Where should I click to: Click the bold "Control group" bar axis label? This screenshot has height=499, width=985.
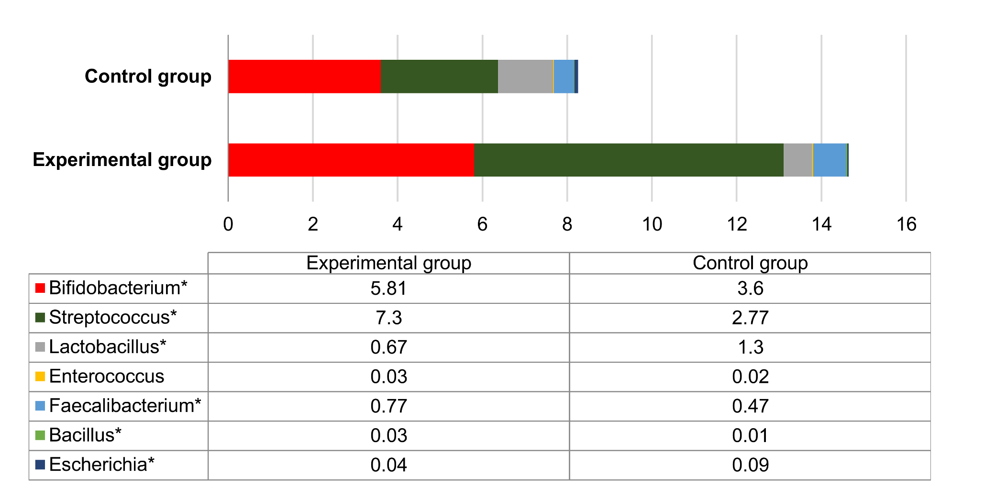148,77
